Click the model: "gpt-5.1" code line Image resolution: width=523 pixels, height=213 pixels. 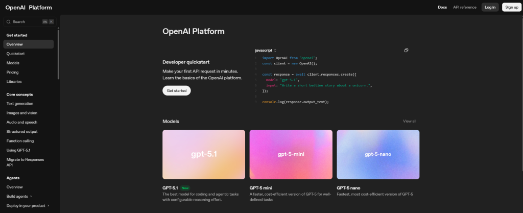(x=283, y=80)
